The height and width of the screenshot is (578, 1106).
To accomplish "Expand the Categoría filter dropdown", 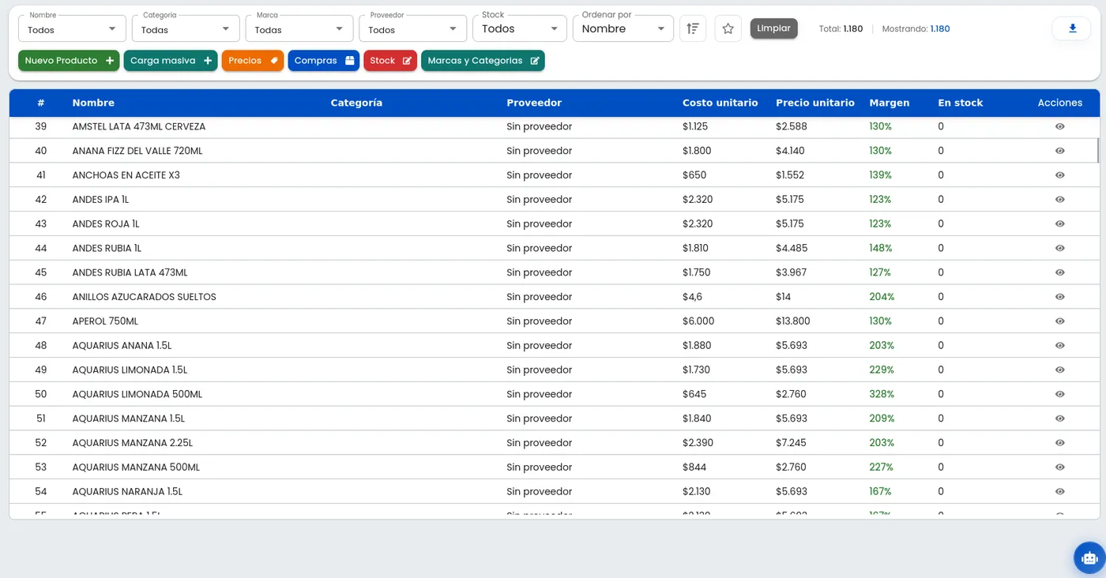I will coord(186,29).
